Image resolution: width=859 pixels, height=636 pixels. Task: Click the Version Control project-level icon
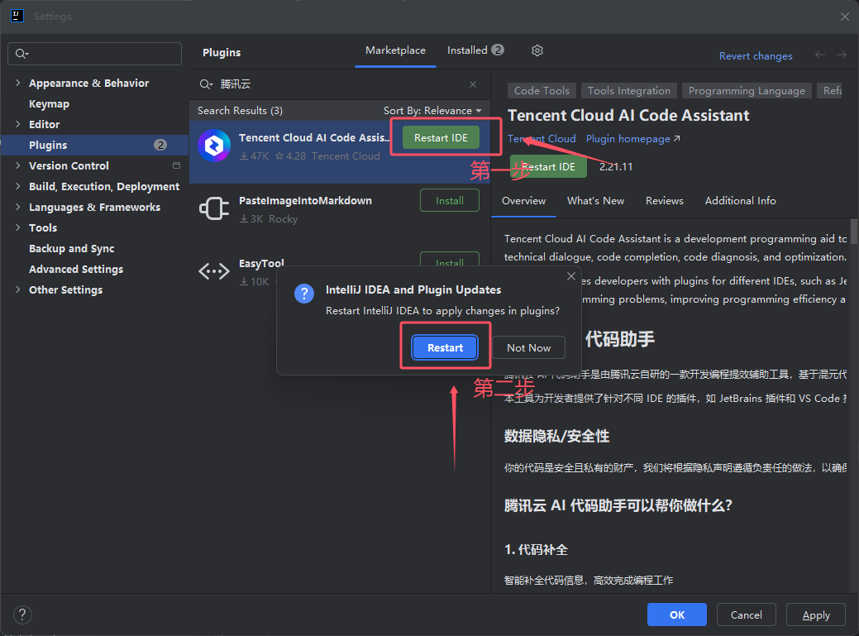coord(176,165)
